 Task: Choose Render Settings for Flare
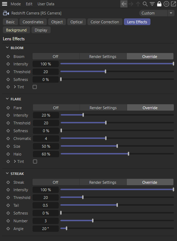103,108
